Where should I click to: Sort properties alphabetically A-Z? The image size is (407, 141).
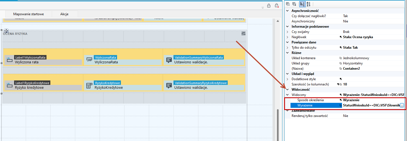[308, 4]
